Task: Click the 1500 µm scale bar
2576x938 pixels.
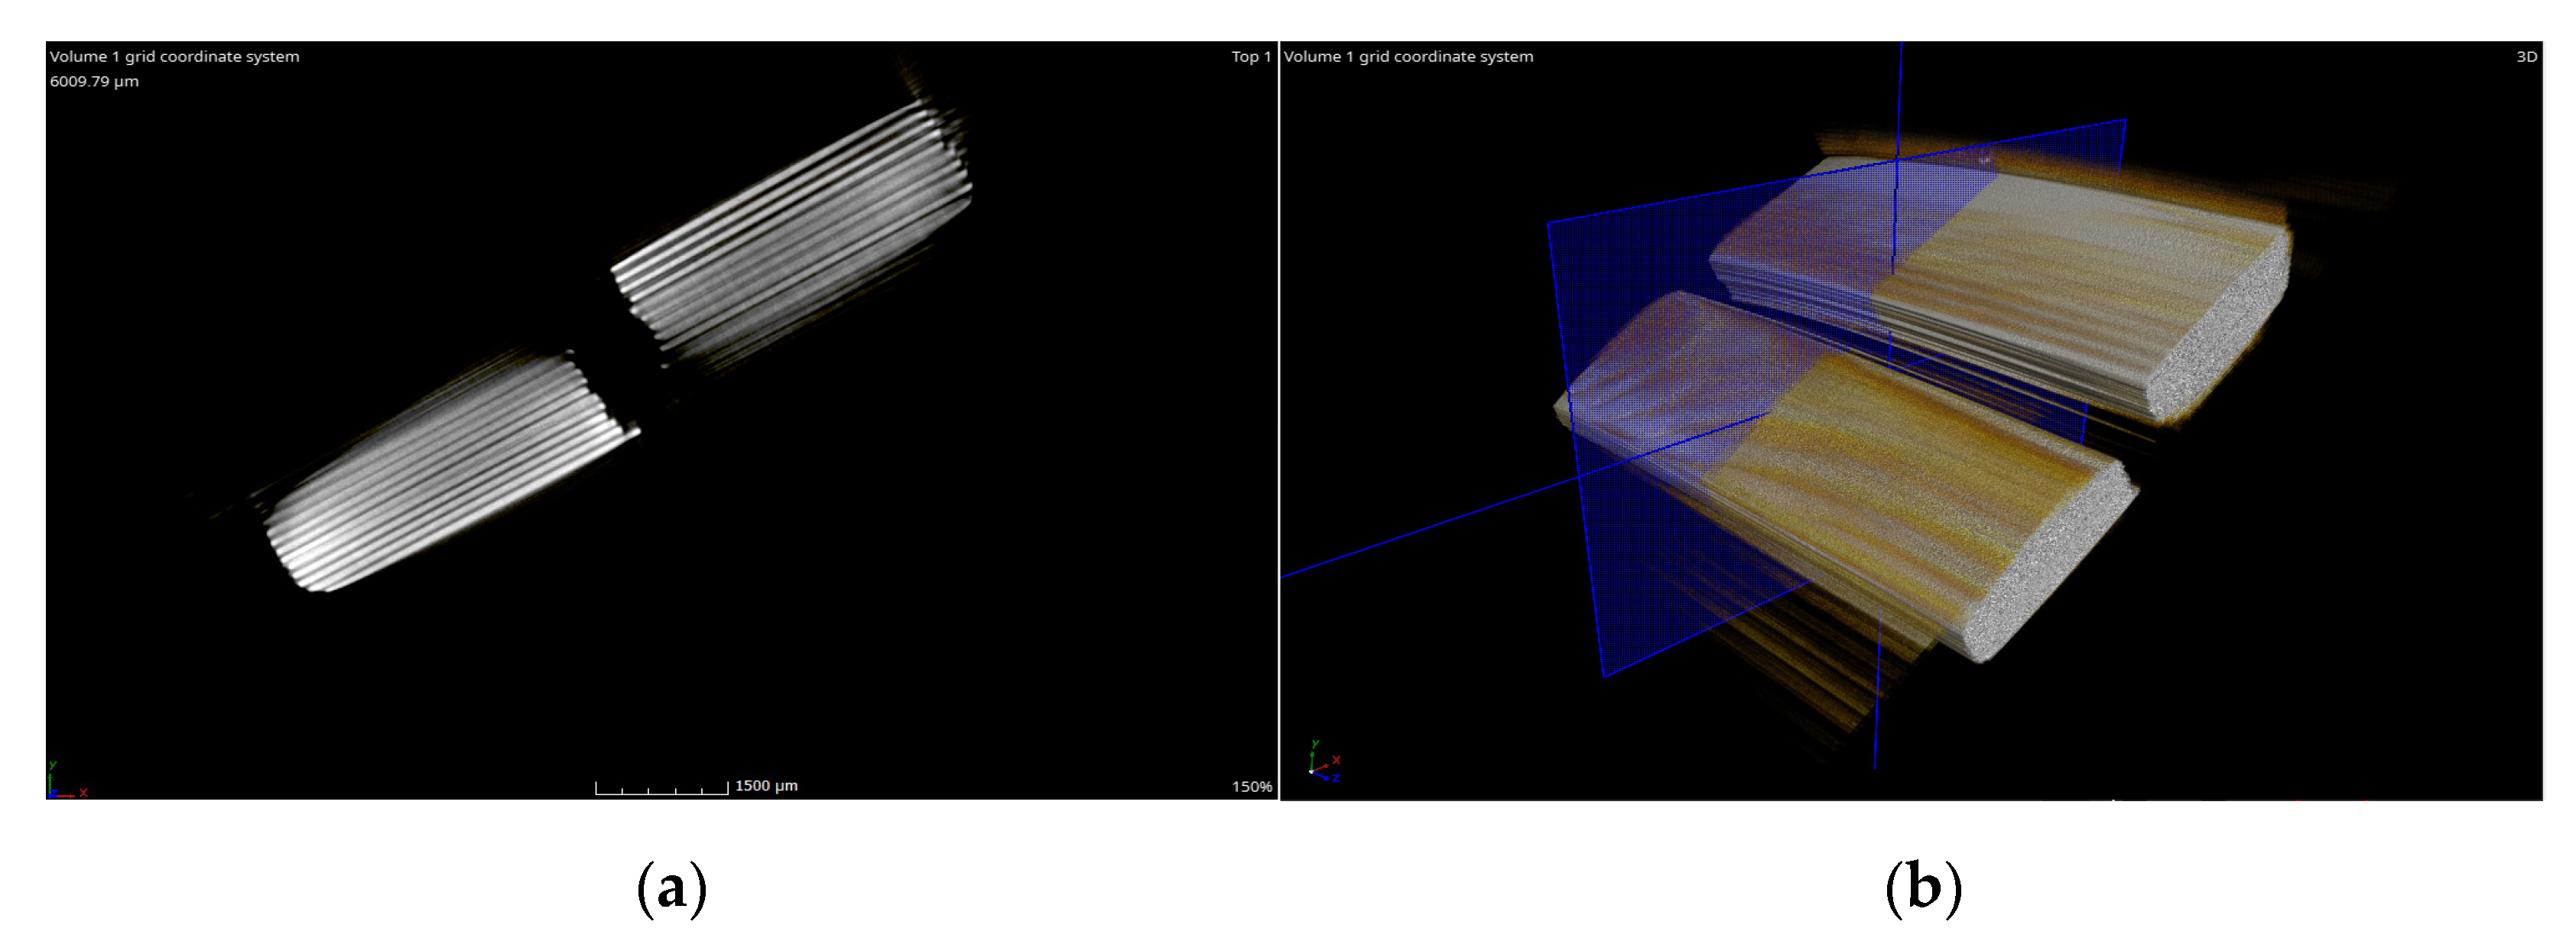Action: tap(662, 789)
